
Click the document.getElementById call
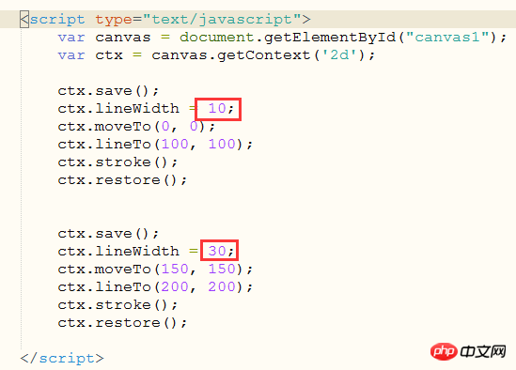288,38
